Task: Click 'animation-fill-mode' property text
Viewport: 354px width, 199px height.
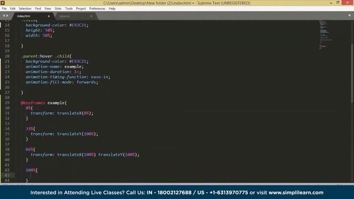Action: coord(49,82)
